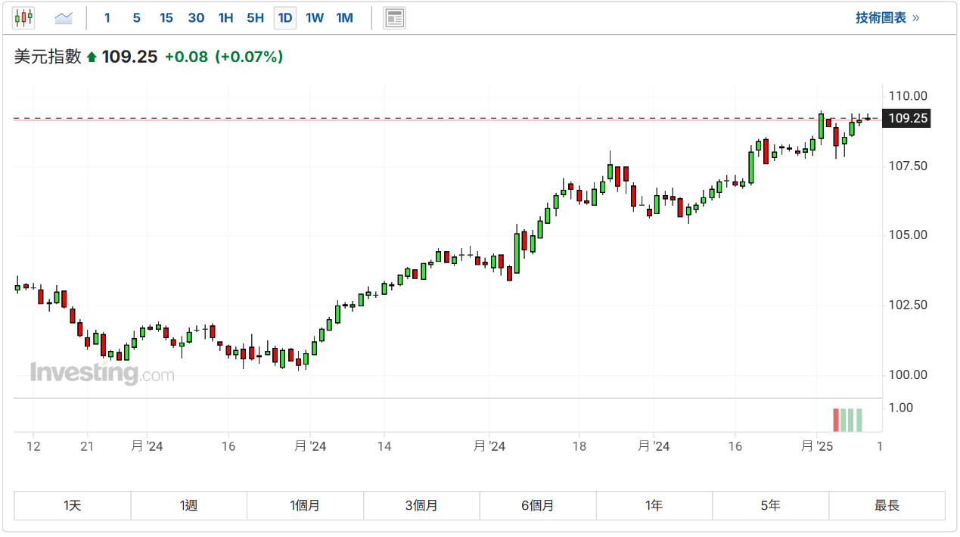
Task: Click the 美元指數 title text
Action: (x=48, y=57)
